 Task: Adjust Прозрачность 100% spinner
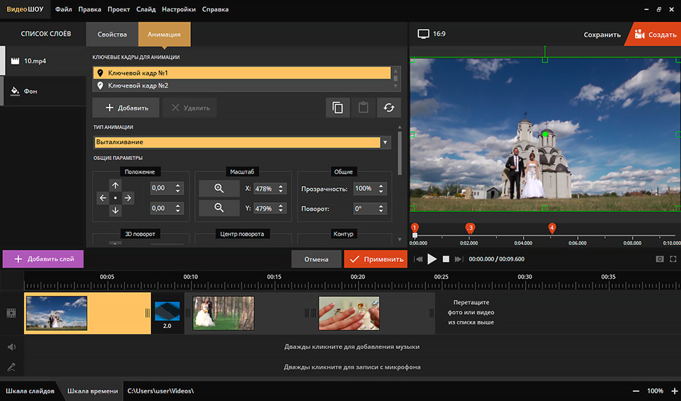coord(381,188)
